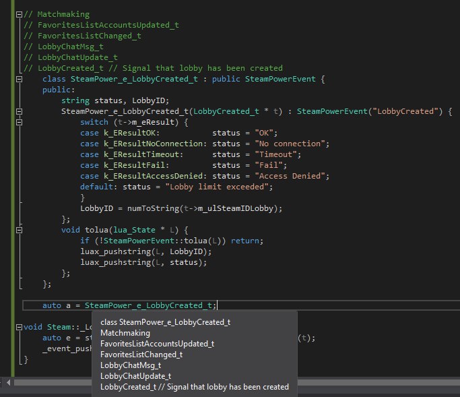Click comment '// FavoritesListAccountsUpdated_t'
Screen dimensions: 460x397
tap(101, 25)
